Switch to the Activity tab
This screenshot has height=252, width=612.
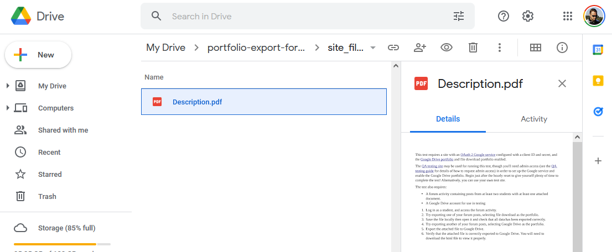tap(534, 119)
